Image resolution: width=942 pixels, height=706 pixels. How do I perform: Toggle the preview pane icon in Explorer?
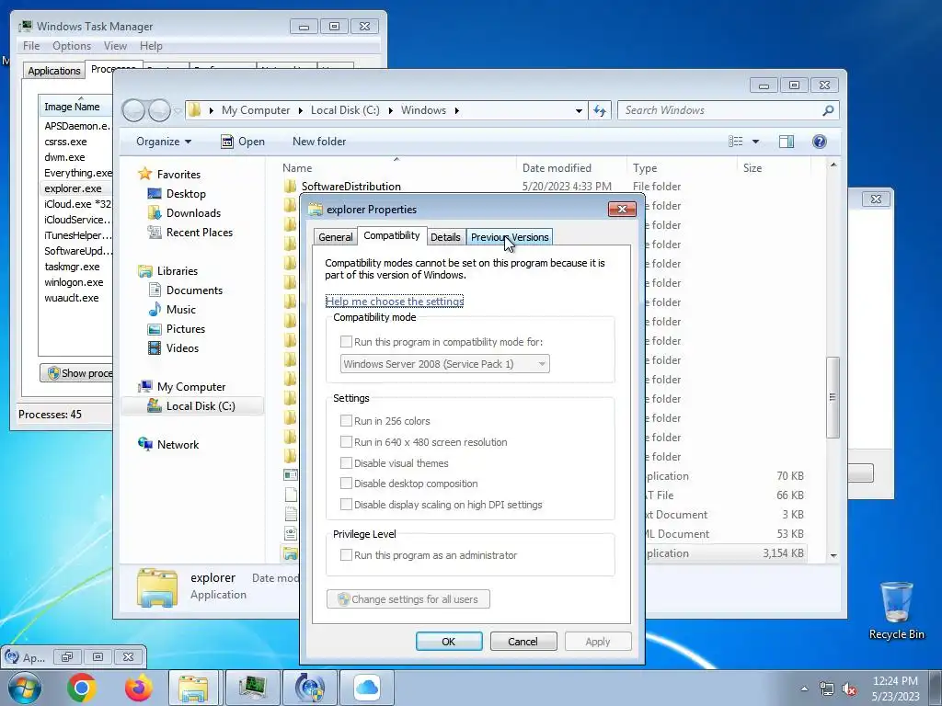786,141
